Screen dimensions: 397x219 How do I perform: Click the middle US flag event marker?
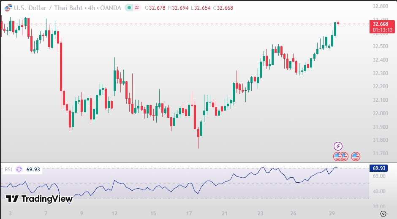pos(344,157)
